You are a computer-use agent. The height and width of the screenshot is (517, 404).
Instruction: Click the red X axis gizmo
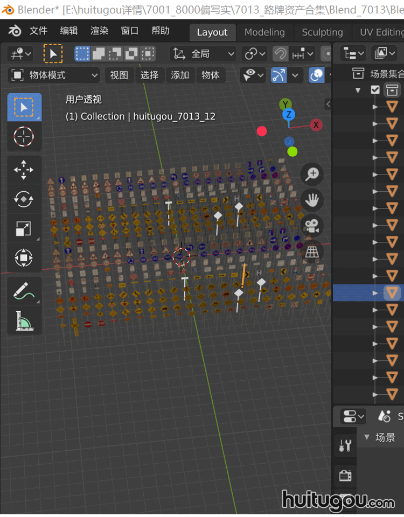point(316,125)
